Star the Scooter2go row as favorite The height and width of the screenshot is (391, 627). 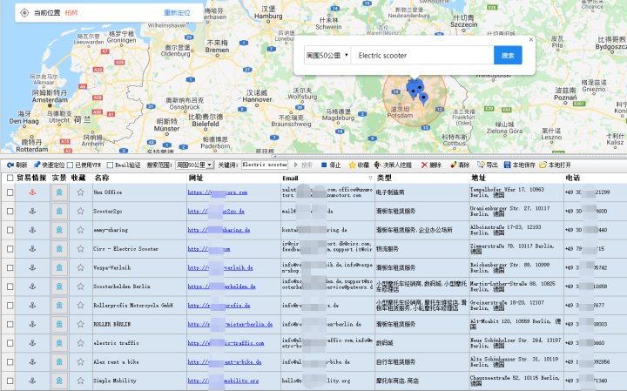coord(80,211)
